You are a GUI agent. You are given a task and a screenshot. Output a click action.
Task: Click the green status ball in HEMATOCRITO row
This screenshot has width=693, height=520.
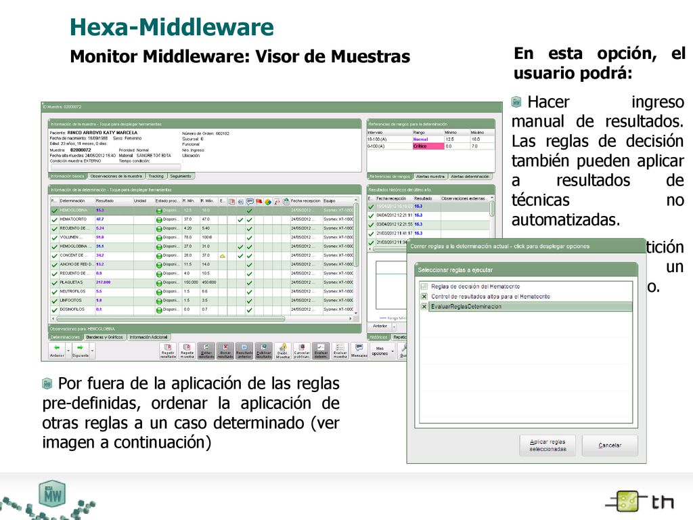pyautogui.click(x=159, y=220)
